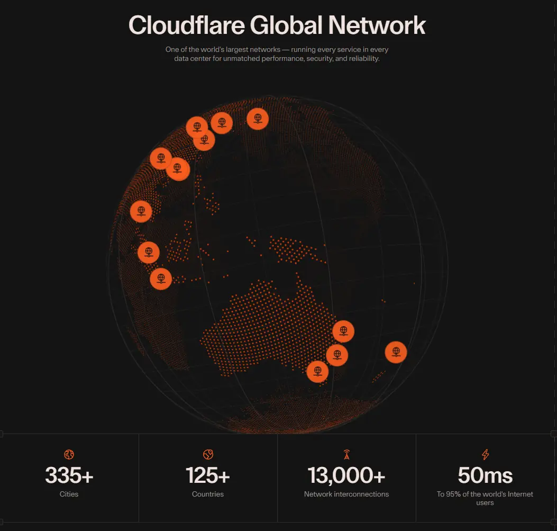Select the middle marker of Australia's three
The height and width of the screenshot is (531, 557).
pos(337,355)
